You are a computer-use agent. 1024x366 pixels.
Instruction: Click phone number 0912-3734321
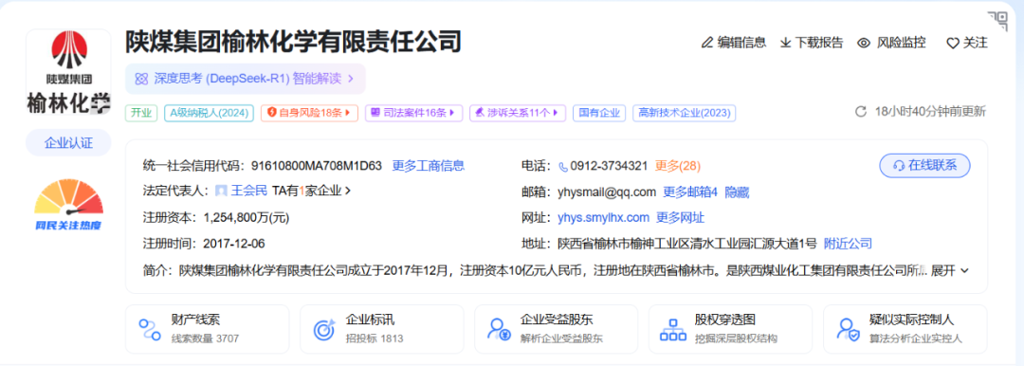[609, 166]
